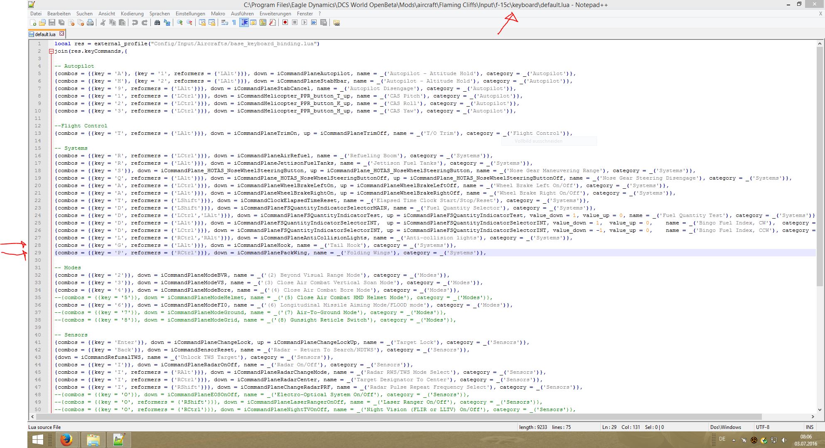The image size is (825, 448).
Task: Open the Erweiterungen menu
Action: 275,14
